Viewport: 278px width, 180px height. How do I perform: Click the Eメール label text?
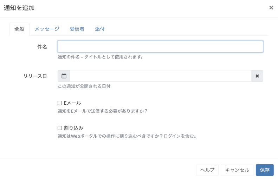72,103
